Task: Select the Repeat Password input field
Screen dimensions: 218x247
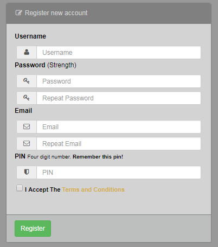Action: point(119,98)
